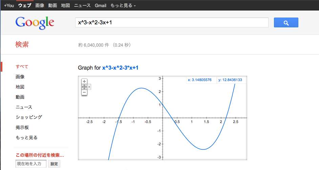Select 掲示板 in the left sidebar
The height and width of the screenshot is (170, 319).
click(x=22, y=127)
